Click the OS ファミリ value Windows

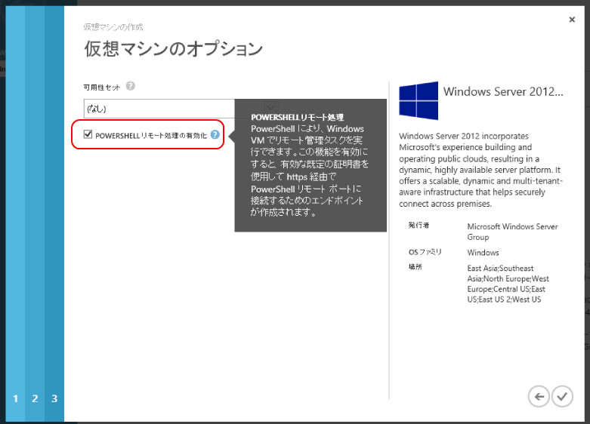coord(483,253)
